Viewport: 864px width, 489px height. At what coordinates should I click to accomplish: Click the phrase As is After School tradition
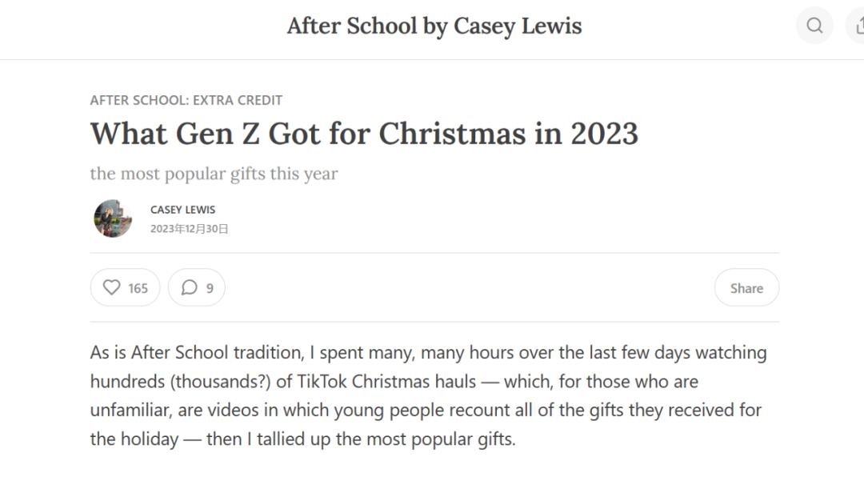click(198, 352)
